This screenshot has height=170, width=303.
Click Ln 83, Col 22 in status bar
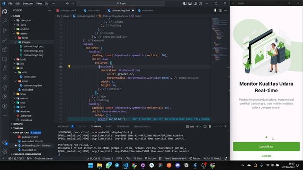[x=93, y=159]
